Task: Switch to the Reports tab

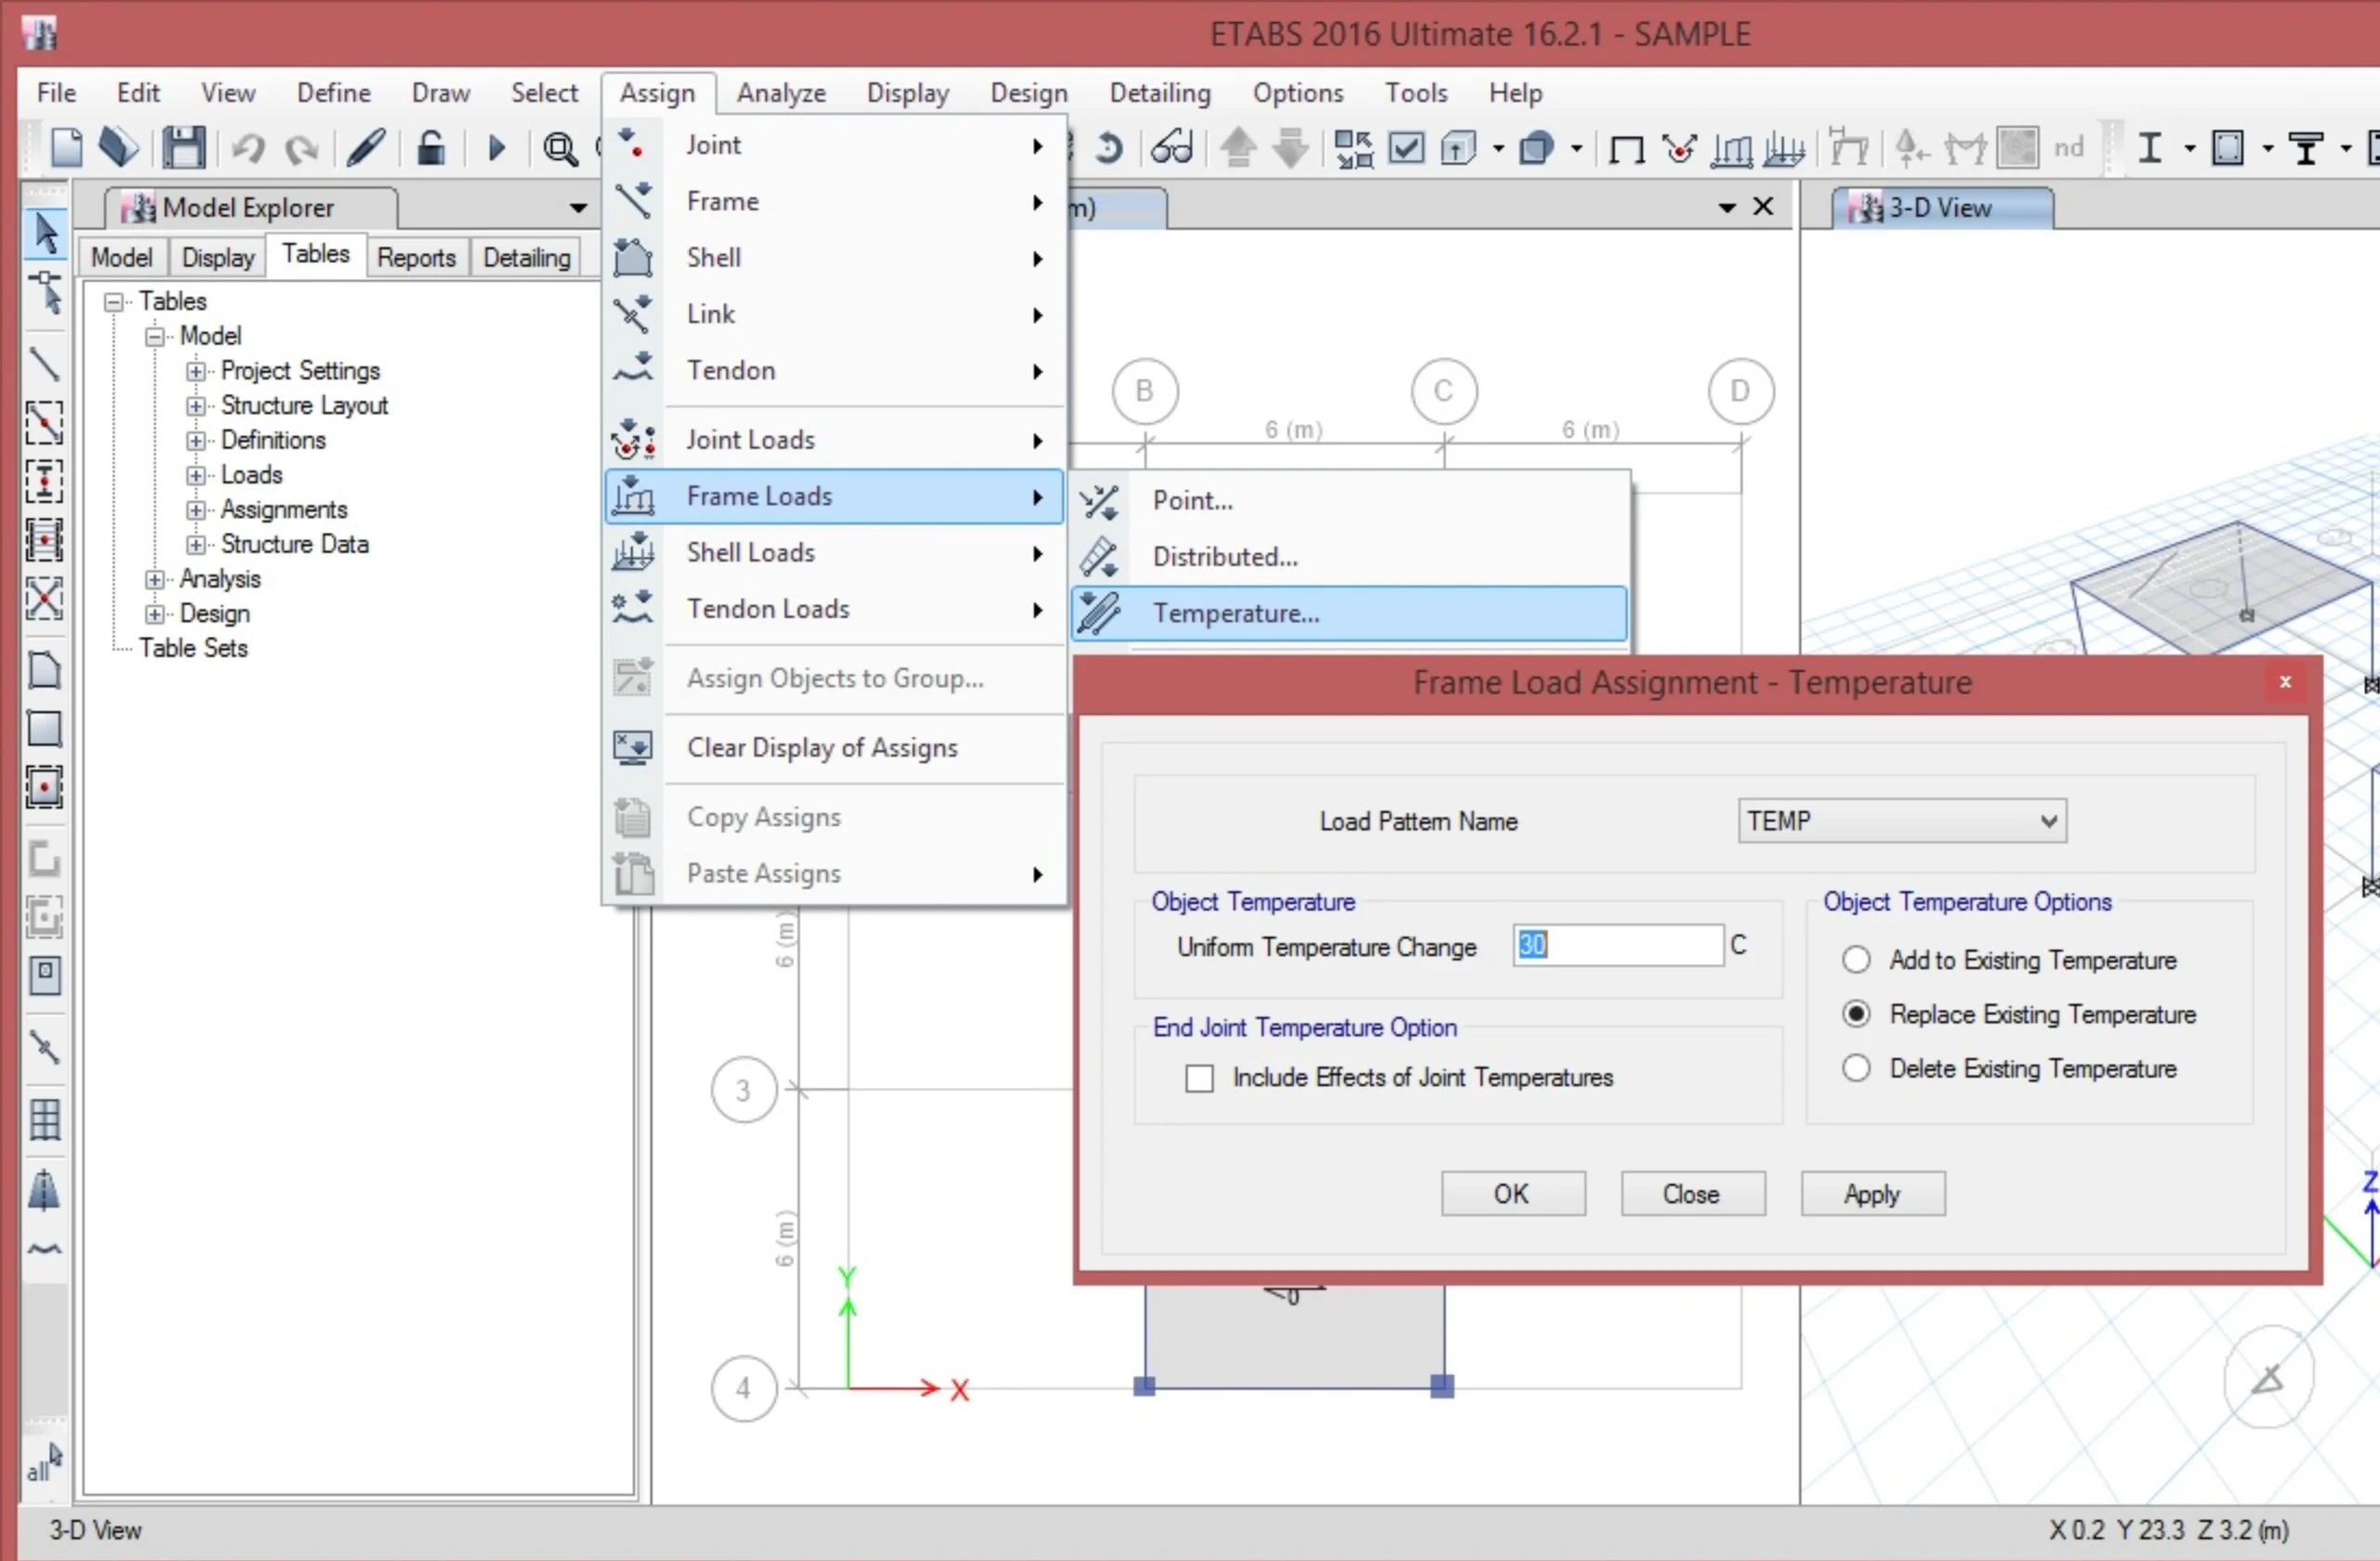Action: [416, 257]
